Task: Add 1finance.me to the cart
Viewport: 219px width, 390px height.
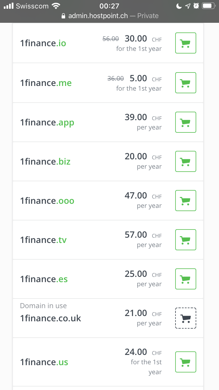Action: tap(185, 83)
